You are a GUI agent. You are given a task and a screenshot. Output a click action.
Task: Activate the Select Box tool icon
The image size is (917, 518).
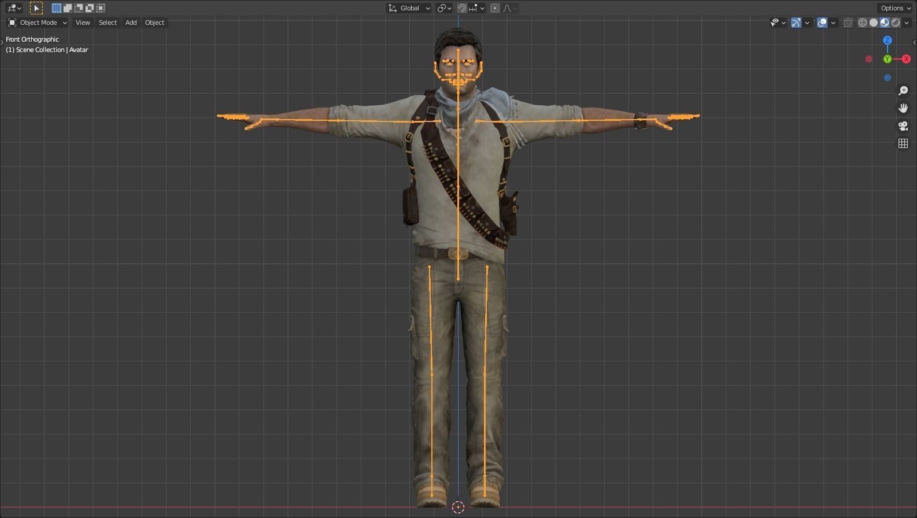[36, 8]
